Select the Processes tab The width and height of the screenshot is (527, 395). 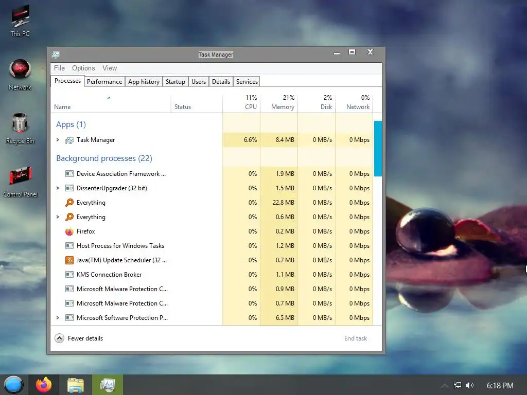(67, 81)
